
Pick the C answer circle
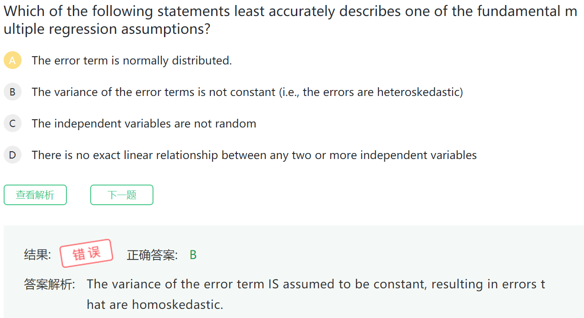pyautogui.click(x=12, y=123)
